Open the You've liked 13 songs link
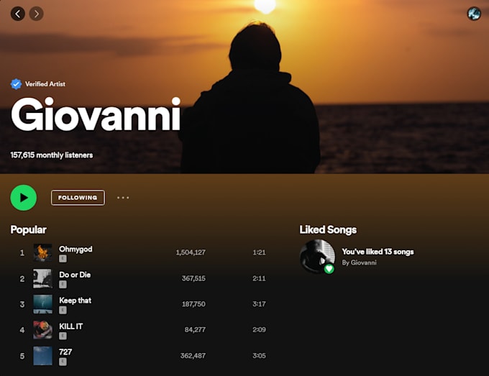 click(x=378, y=252)
